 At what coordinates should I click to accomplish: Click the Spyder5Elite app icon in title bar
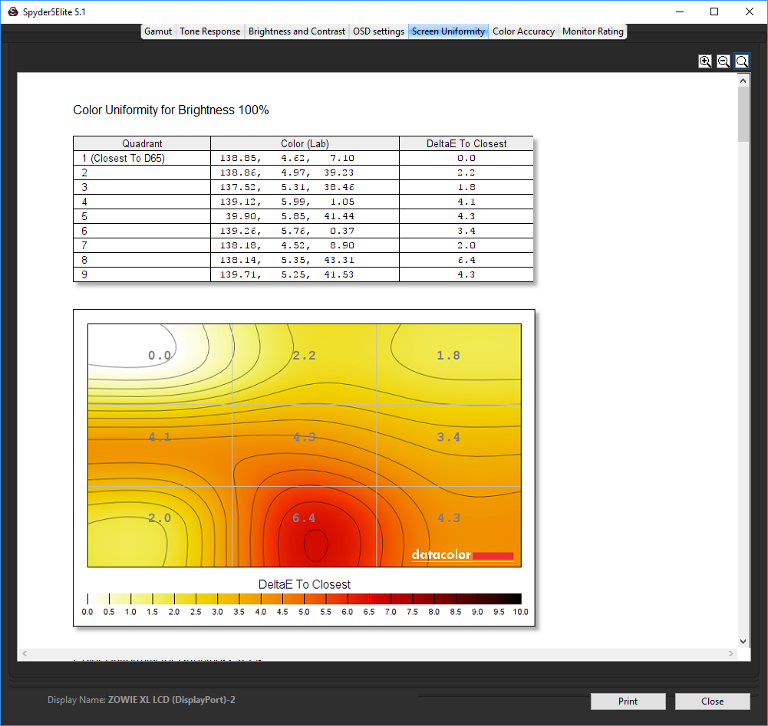click(12, 11)
